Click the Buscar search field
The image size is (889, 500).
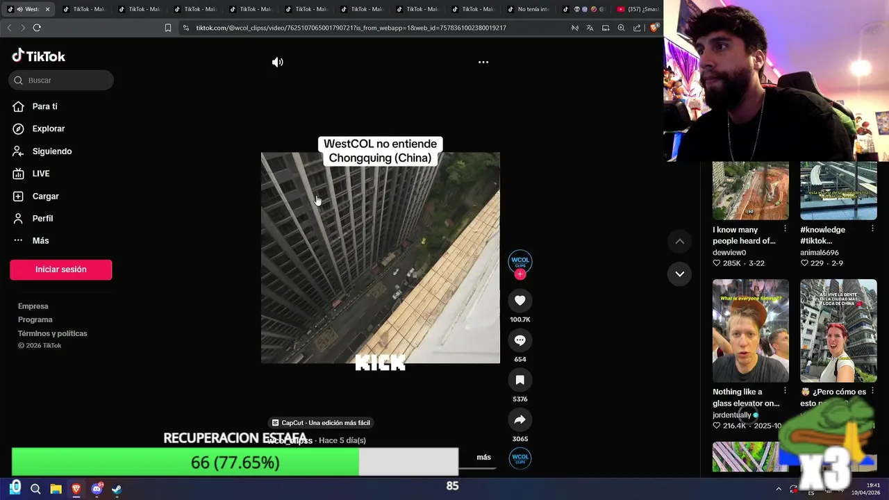[x=61, y=80]
